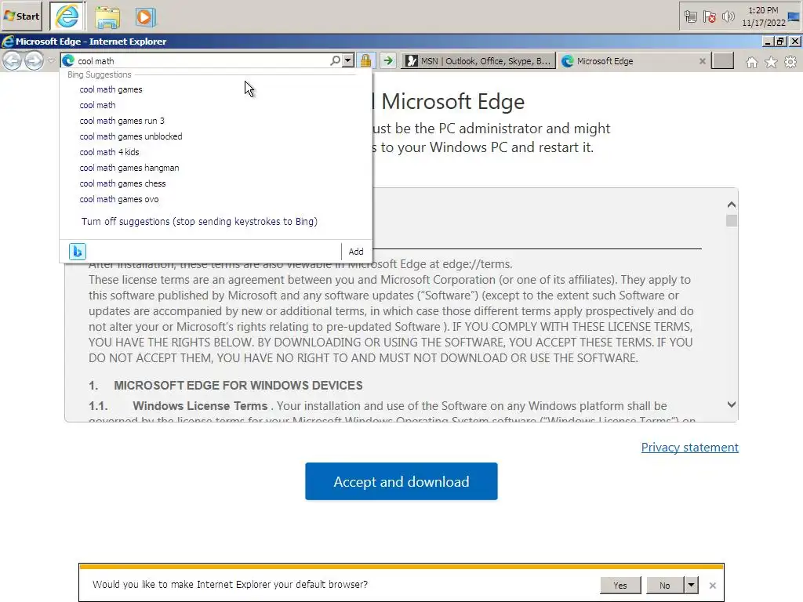Close the Microsoft Edge tab

(x=702, y=61)
